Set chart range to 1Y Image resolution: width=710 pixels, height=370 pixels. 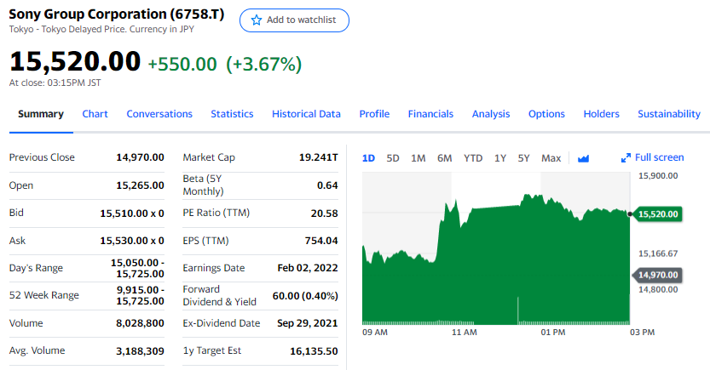pyautogui.click(x=500, y=158)
